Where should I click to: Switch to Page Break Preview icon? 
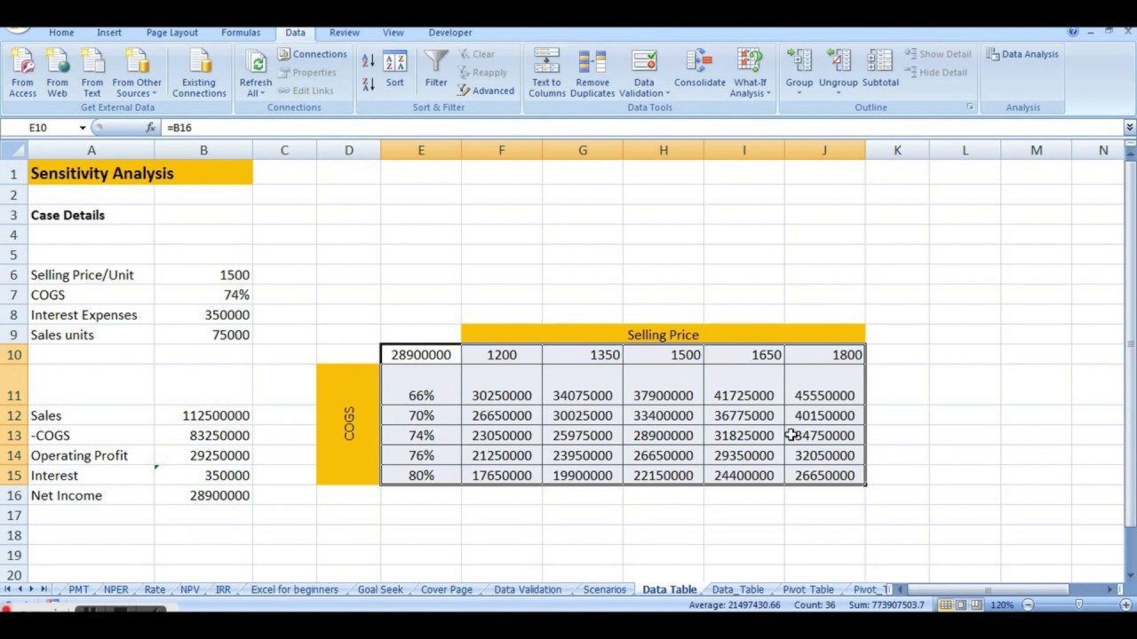click(x=977, y=605)
